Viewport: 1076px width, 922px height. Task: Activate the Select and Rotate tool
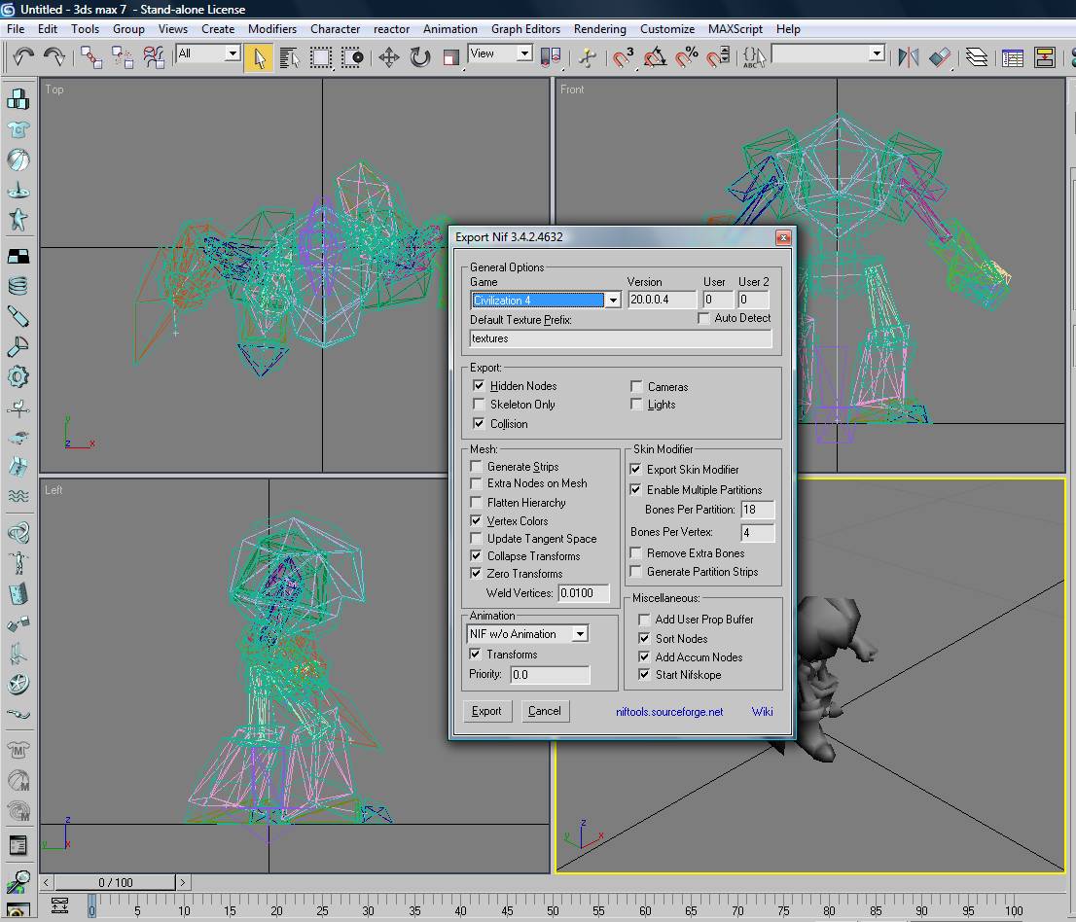coord(420,57)
